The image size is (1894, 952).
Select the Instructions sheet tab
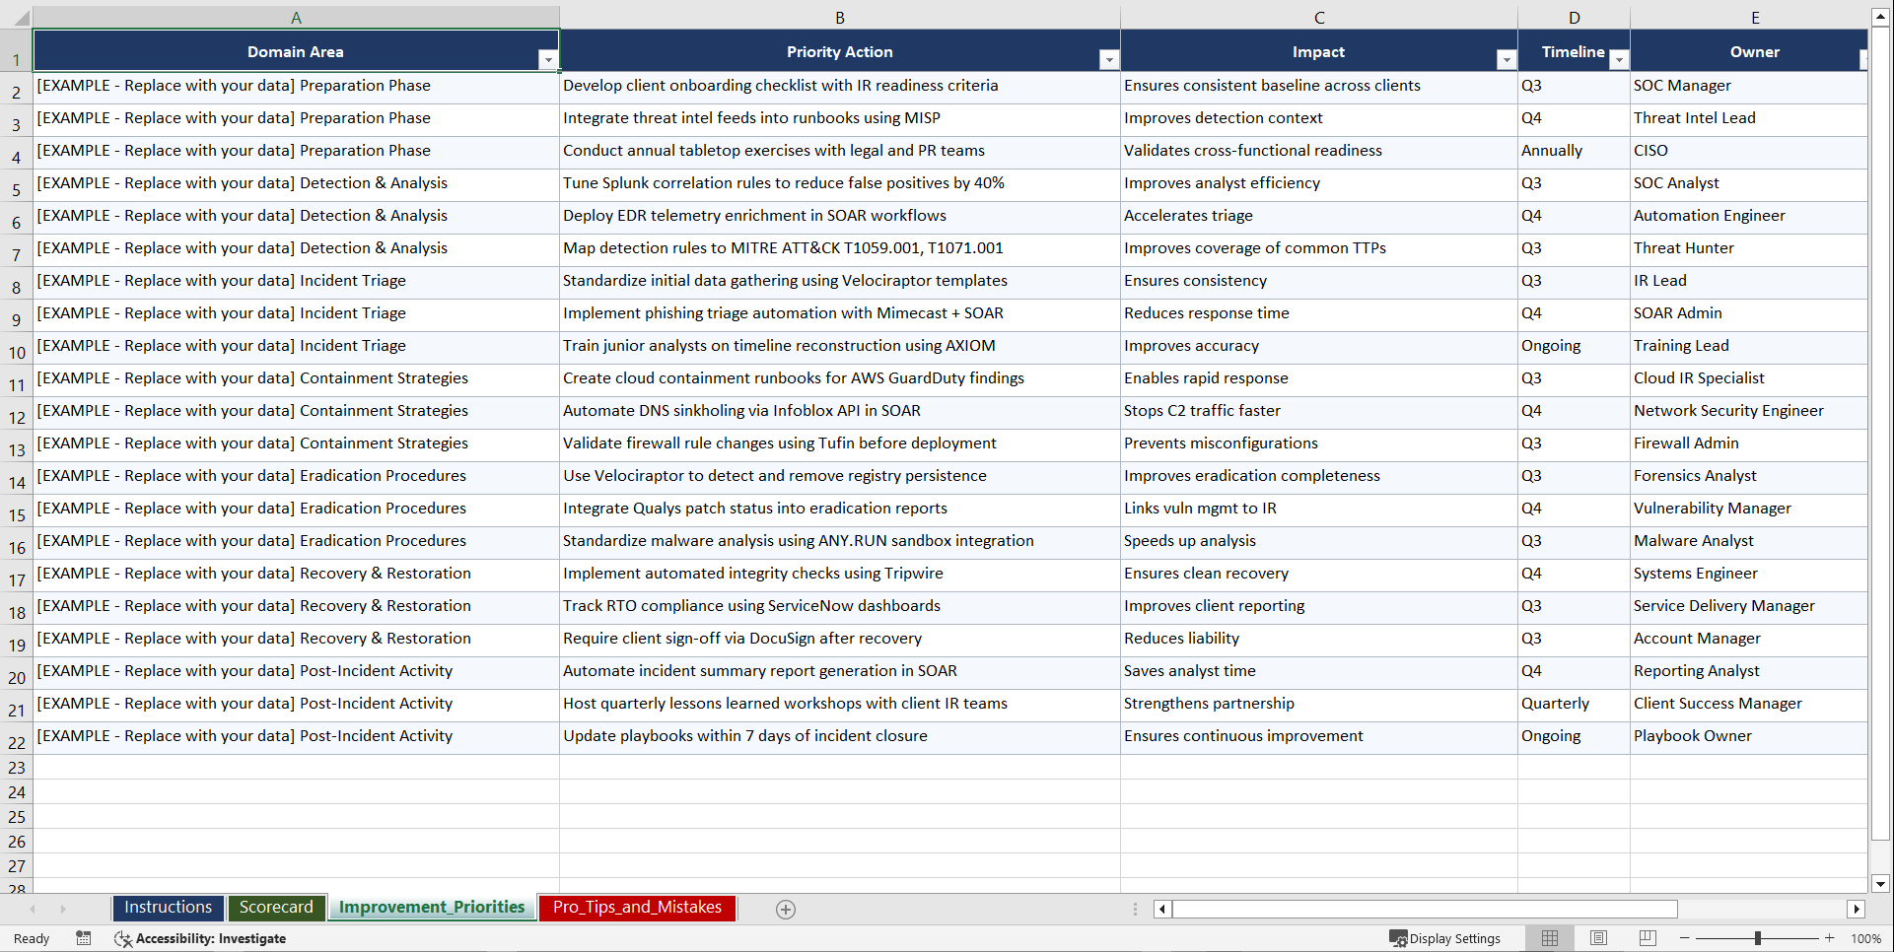(168, 908)
